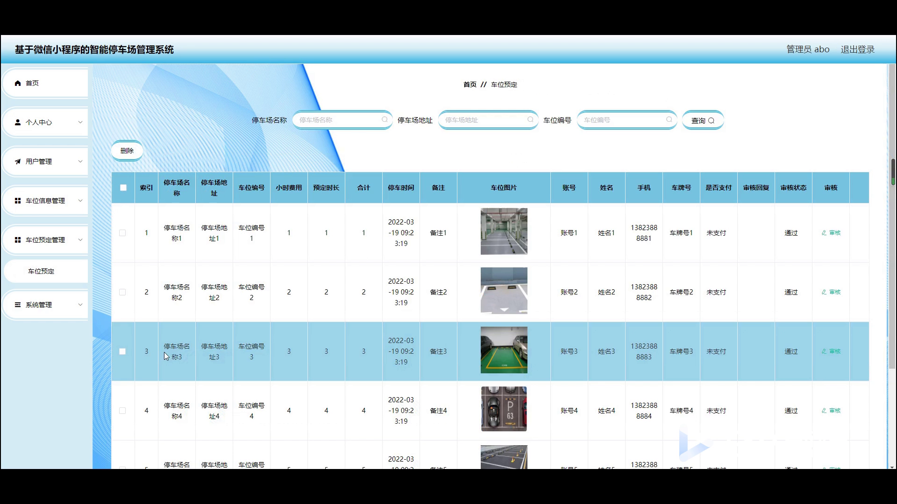Open green parking spot thumbnail in row 3
897x504 pixels.
click(x=504, y=350)
